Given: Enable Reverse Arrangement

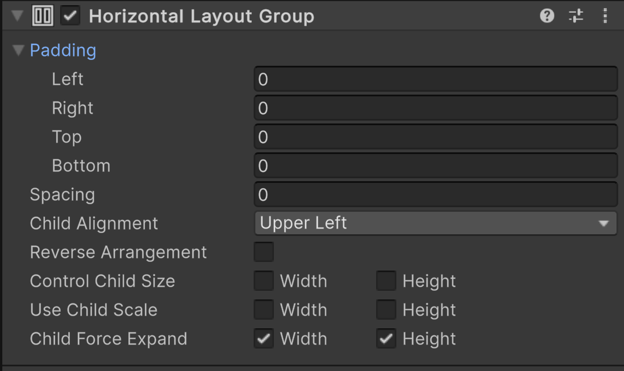Looking at the screenshot, I should (x=263, y=252).
